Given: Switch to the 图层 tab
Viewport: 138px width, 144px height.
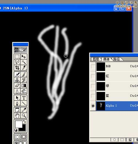Looking at the screenshot, I should (96, 59).
